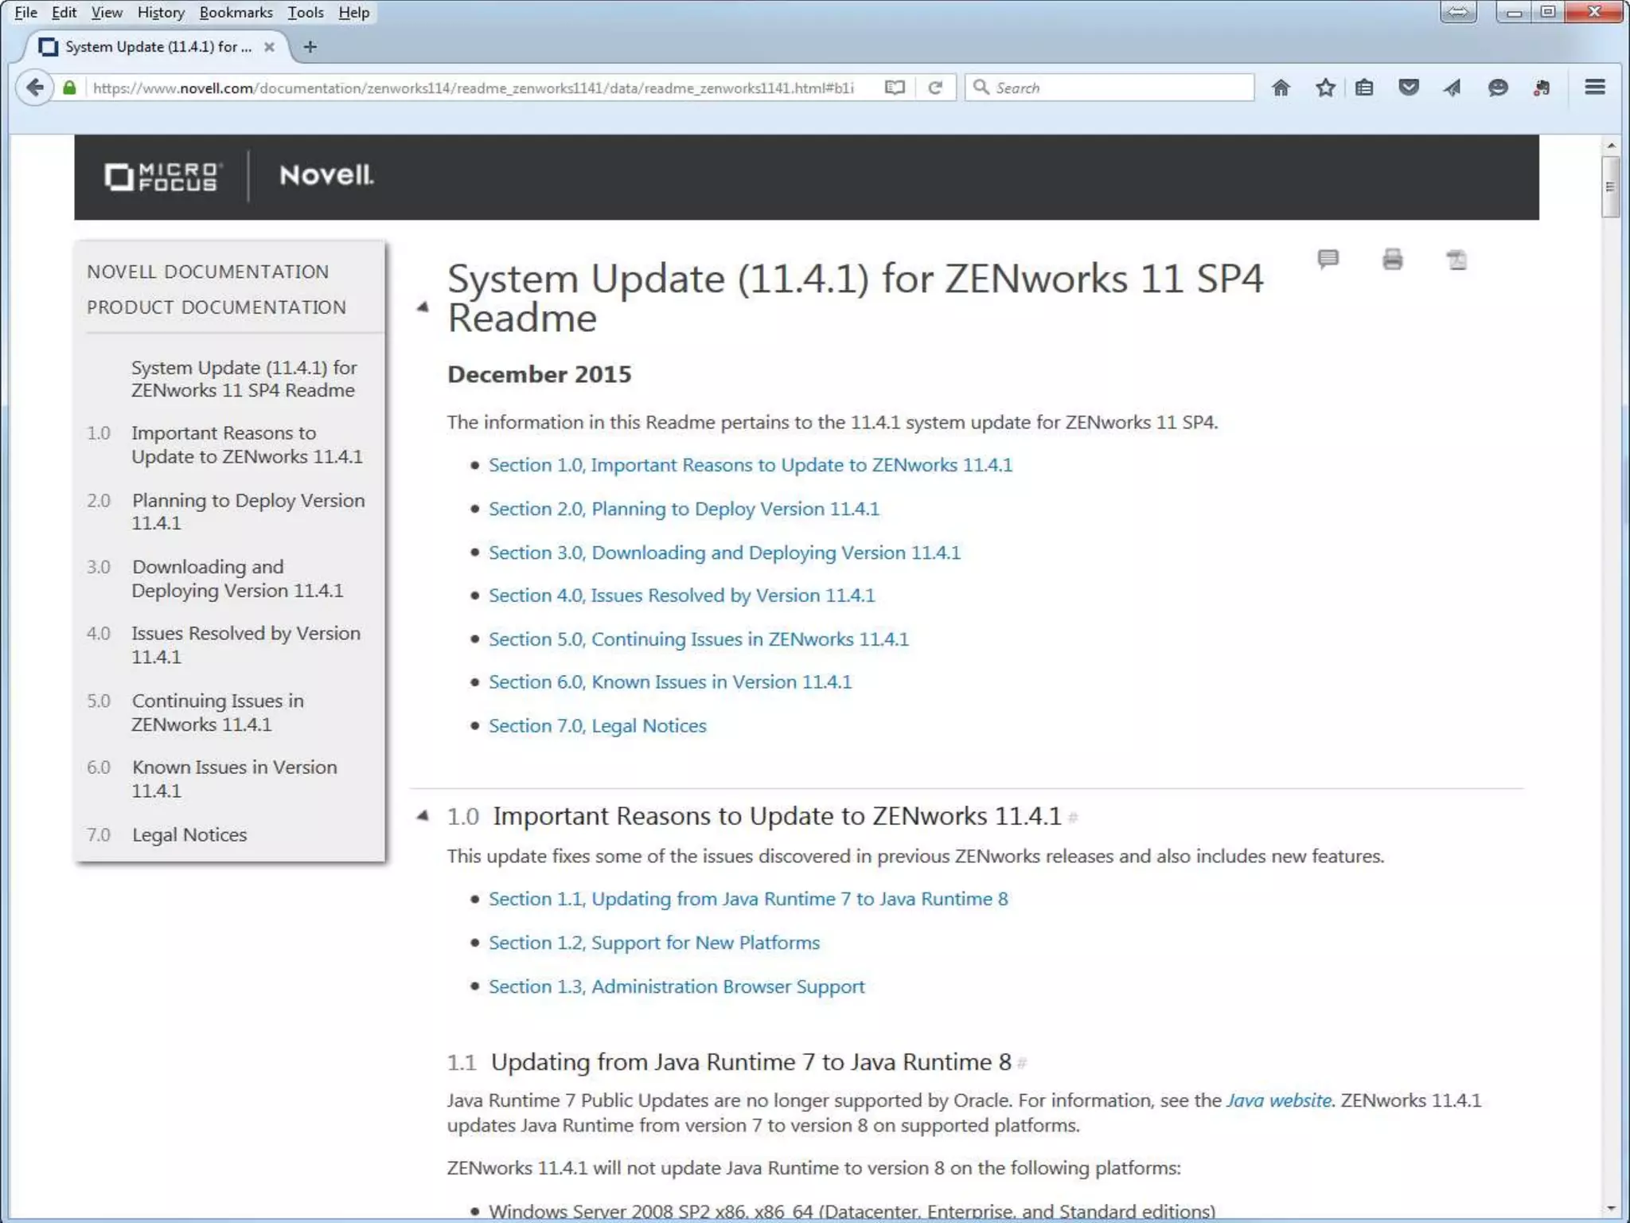Reload the page with the refresh icon
Image resolution: width=1630 pixels, height=1223 pixels.
(x=936, y=88)
